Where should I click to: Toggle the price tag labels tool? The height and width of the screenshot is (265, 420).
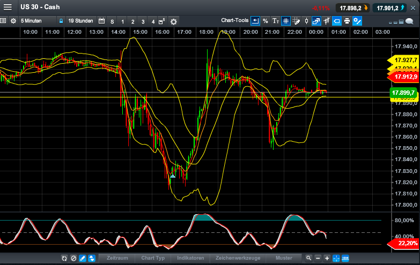click(337, 21)
